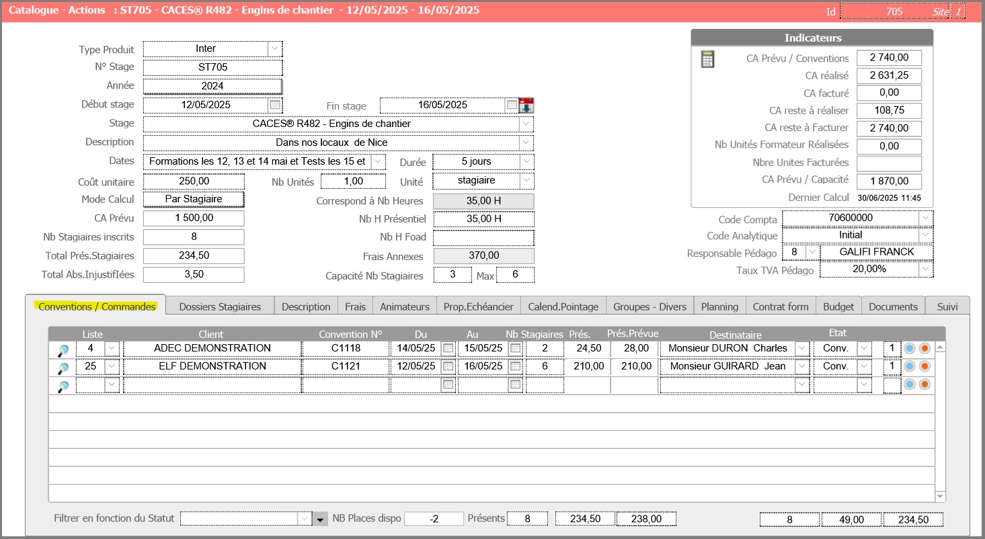Open the Contrat form tab
The width and height of the screenshot is (985, 539).
(x=781, y=306)
